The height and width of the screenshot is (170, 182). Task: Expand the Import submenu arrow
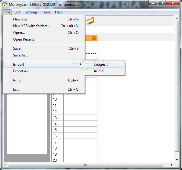point(81,64)
